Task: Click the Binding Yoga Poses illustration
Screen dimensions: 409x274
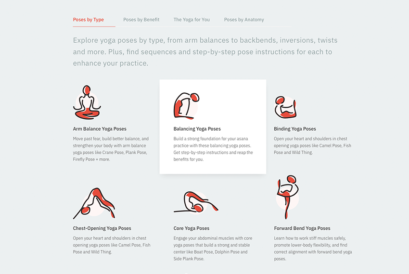Action: point(285,107)
